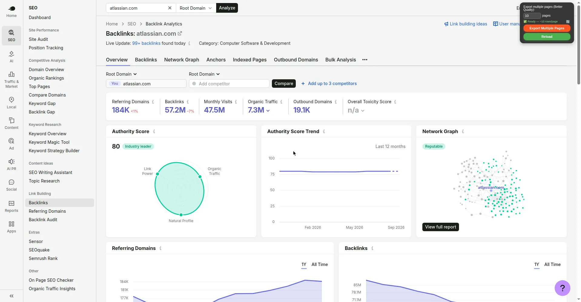Collapse sidebar with double-chevron icon

click(x=12, y=296)
